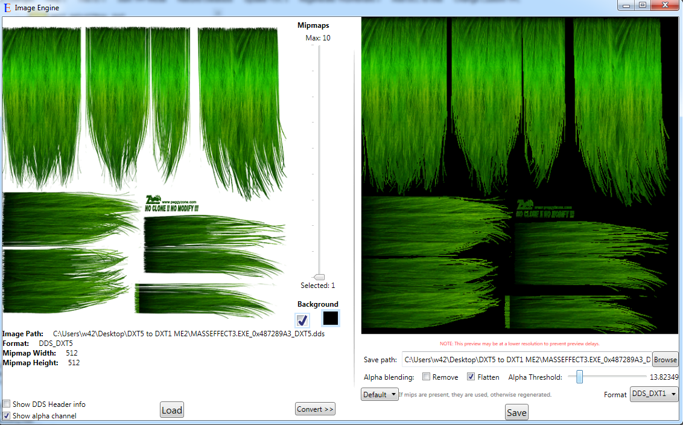Click the Convert >> button
The height and width of the screenshot is (425, 683).
coord(315,409)
